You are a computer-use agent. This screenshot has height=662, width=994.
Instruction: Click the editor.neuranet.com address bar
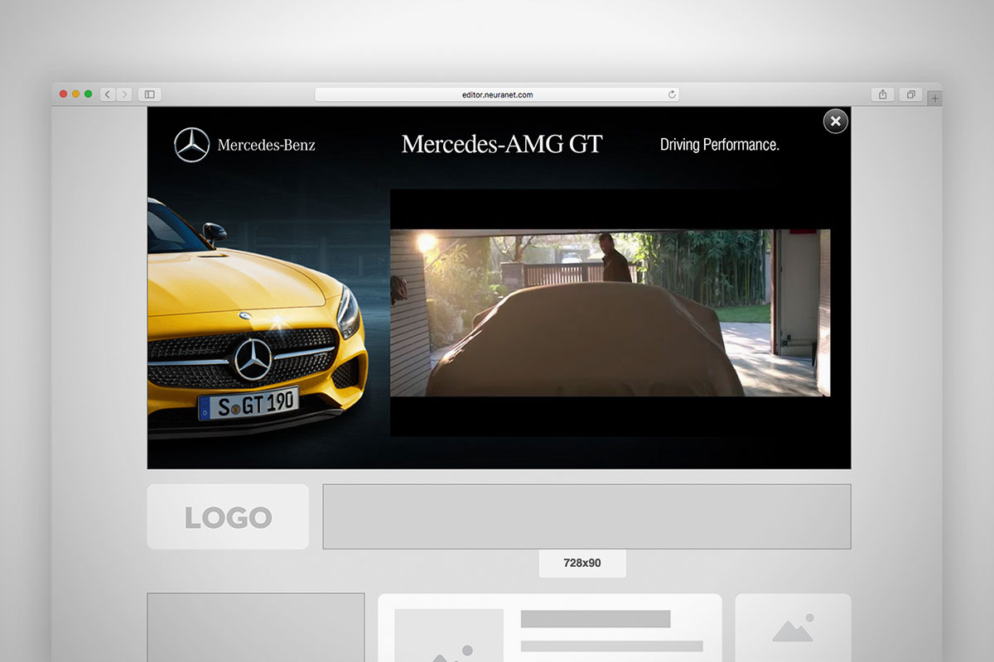(x=497, y=94)
